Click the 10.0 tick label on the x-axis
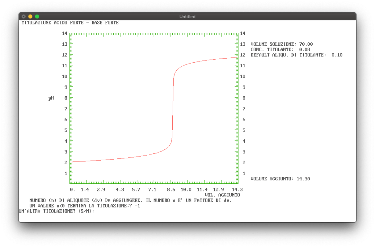 click(186, 190)
